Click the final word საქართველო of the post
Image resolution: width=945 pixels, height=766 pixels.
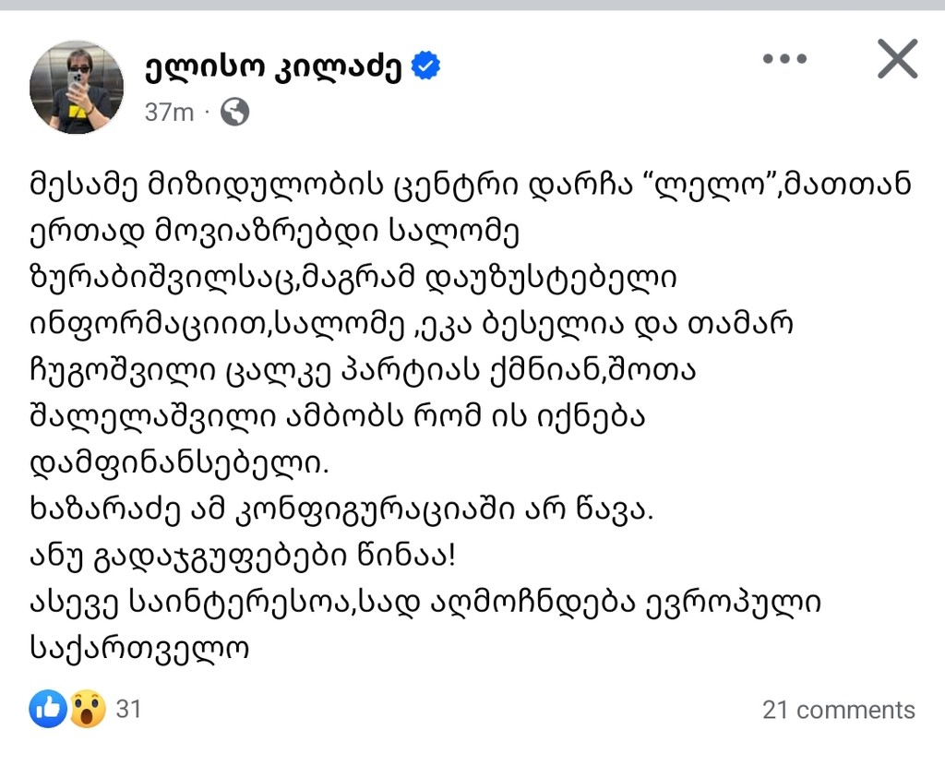click(140, 650)
